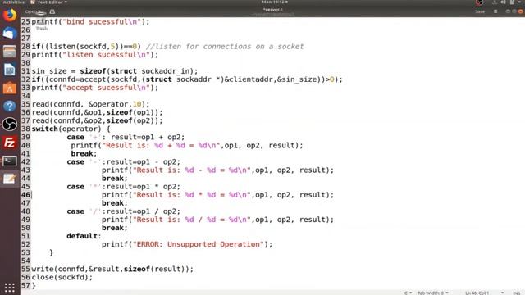Click the sin_size = sizeof line
The image size is (525, 295).
[x=115, y=71]
